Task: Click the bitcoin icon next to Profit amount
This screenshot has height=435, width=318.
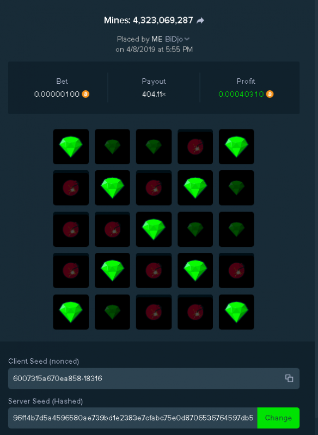Action: coord(270,94)
